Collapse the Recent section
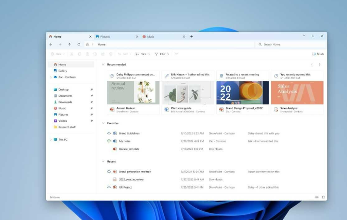The width and height of the screenshot is (347, 220). 103,161
